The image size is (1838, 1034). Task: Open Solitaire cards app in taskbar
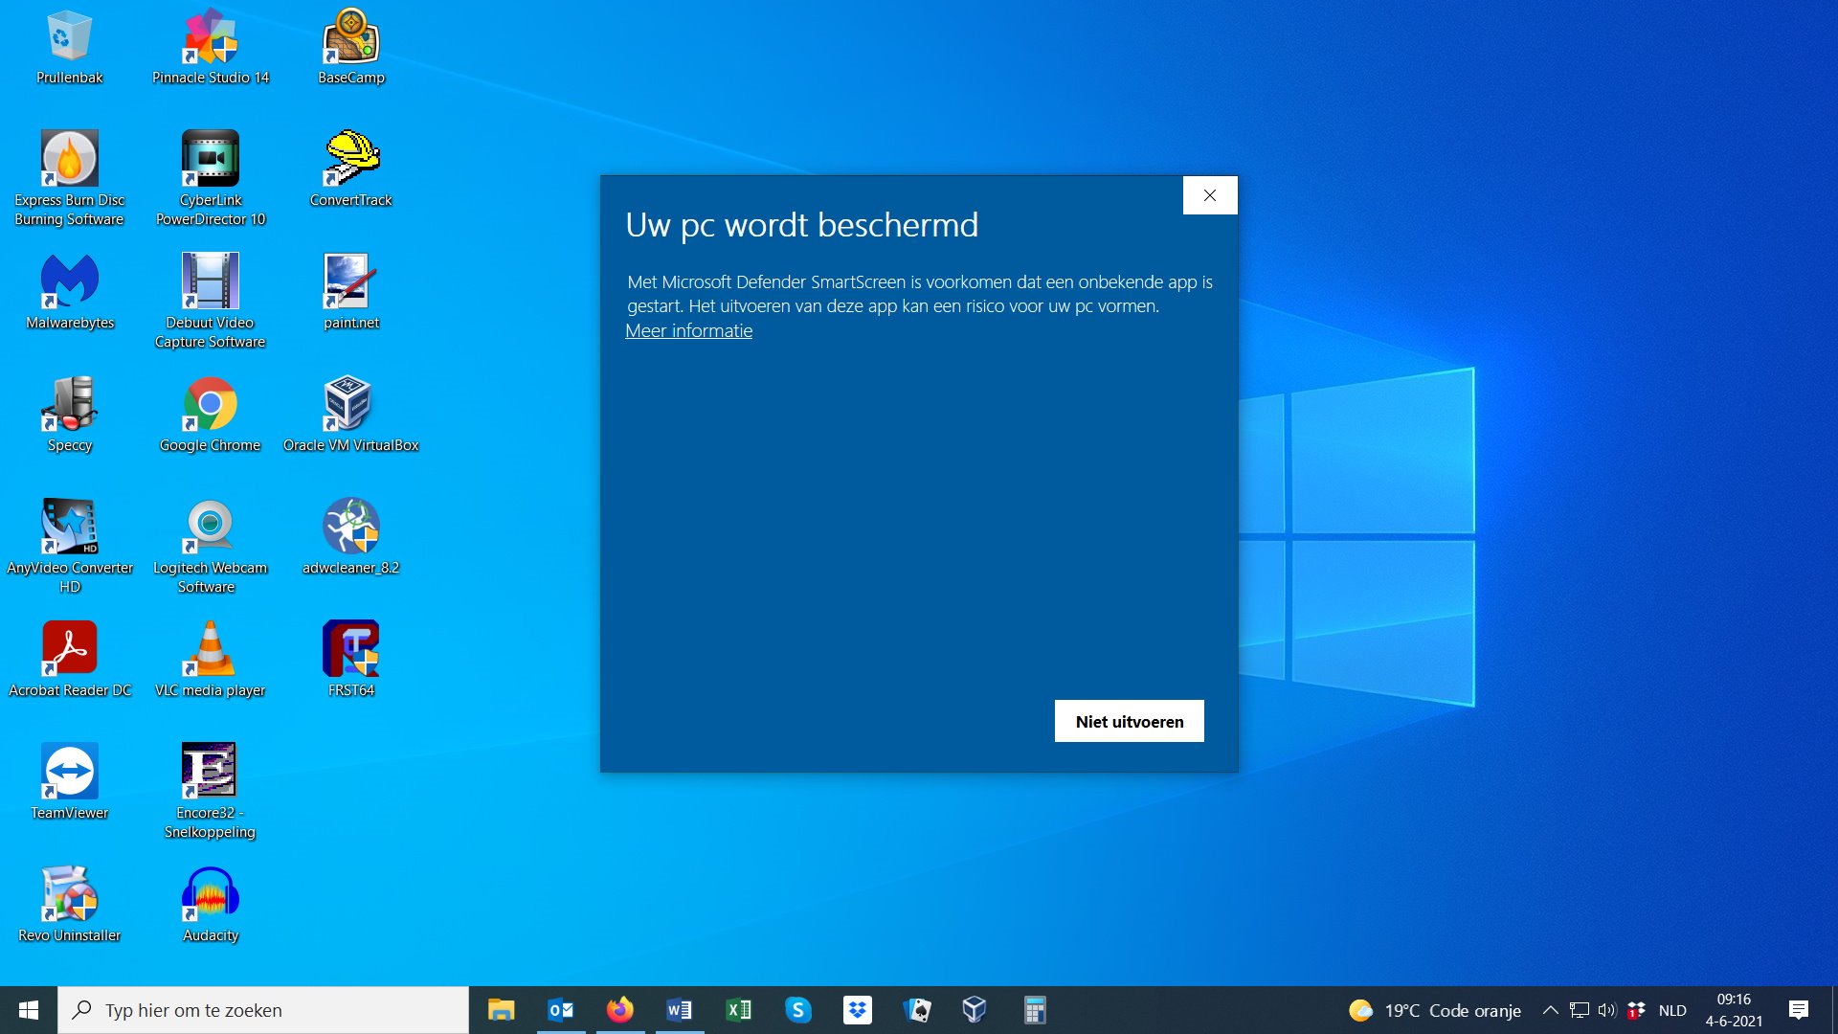[x=917, y=1010]
